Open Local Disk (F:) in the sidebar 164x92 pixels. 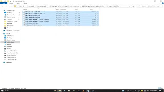coord(11,57)
